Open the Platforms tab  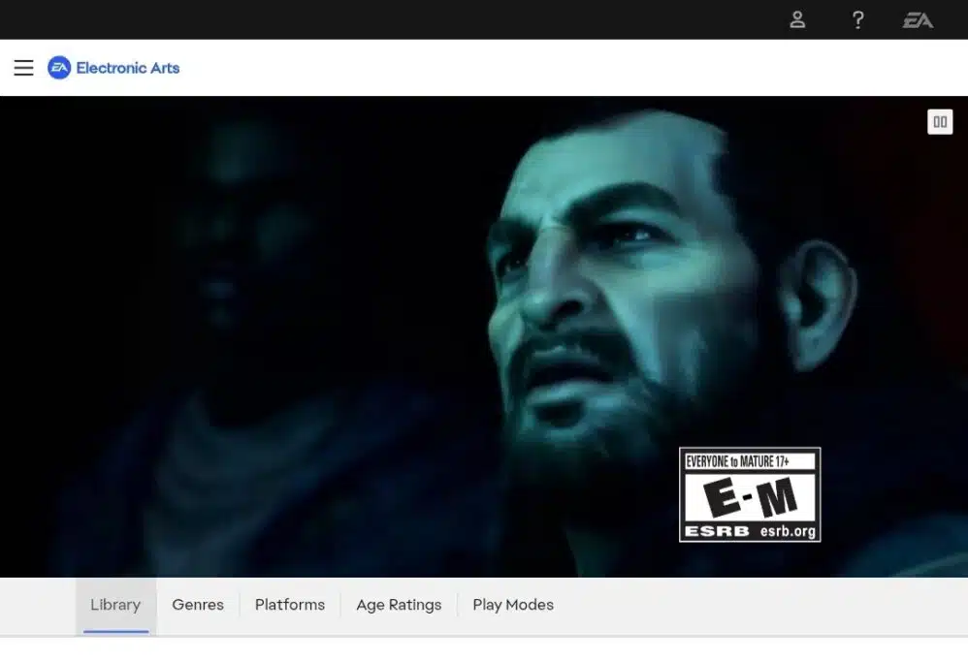pos(290,605)
